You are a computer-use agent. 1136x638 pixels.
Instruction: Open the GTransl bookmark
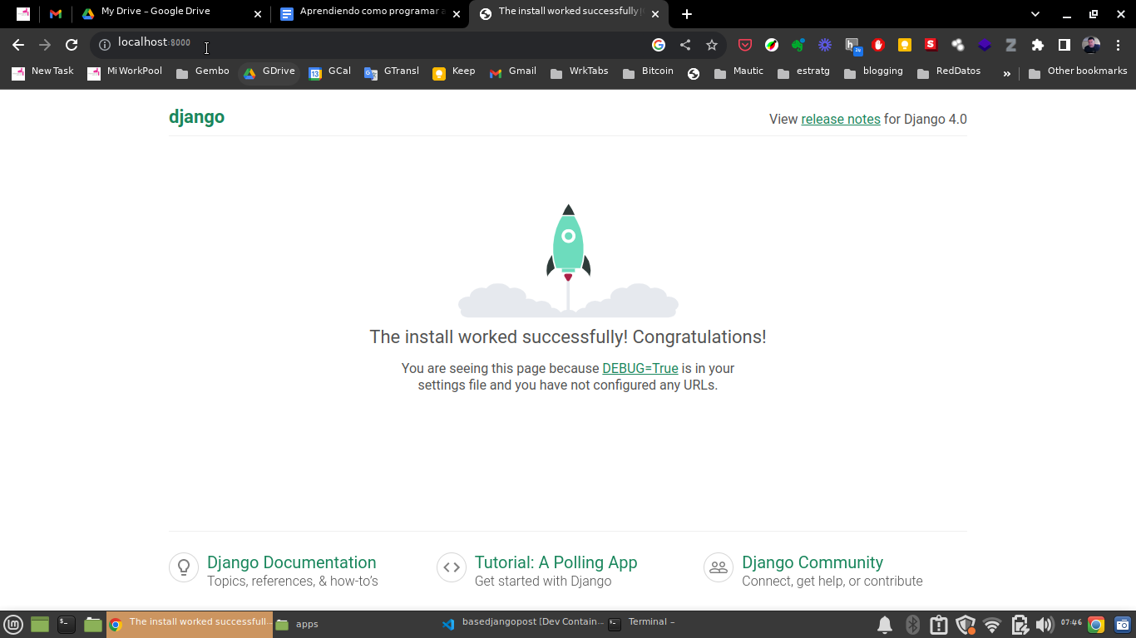[392, 72]
